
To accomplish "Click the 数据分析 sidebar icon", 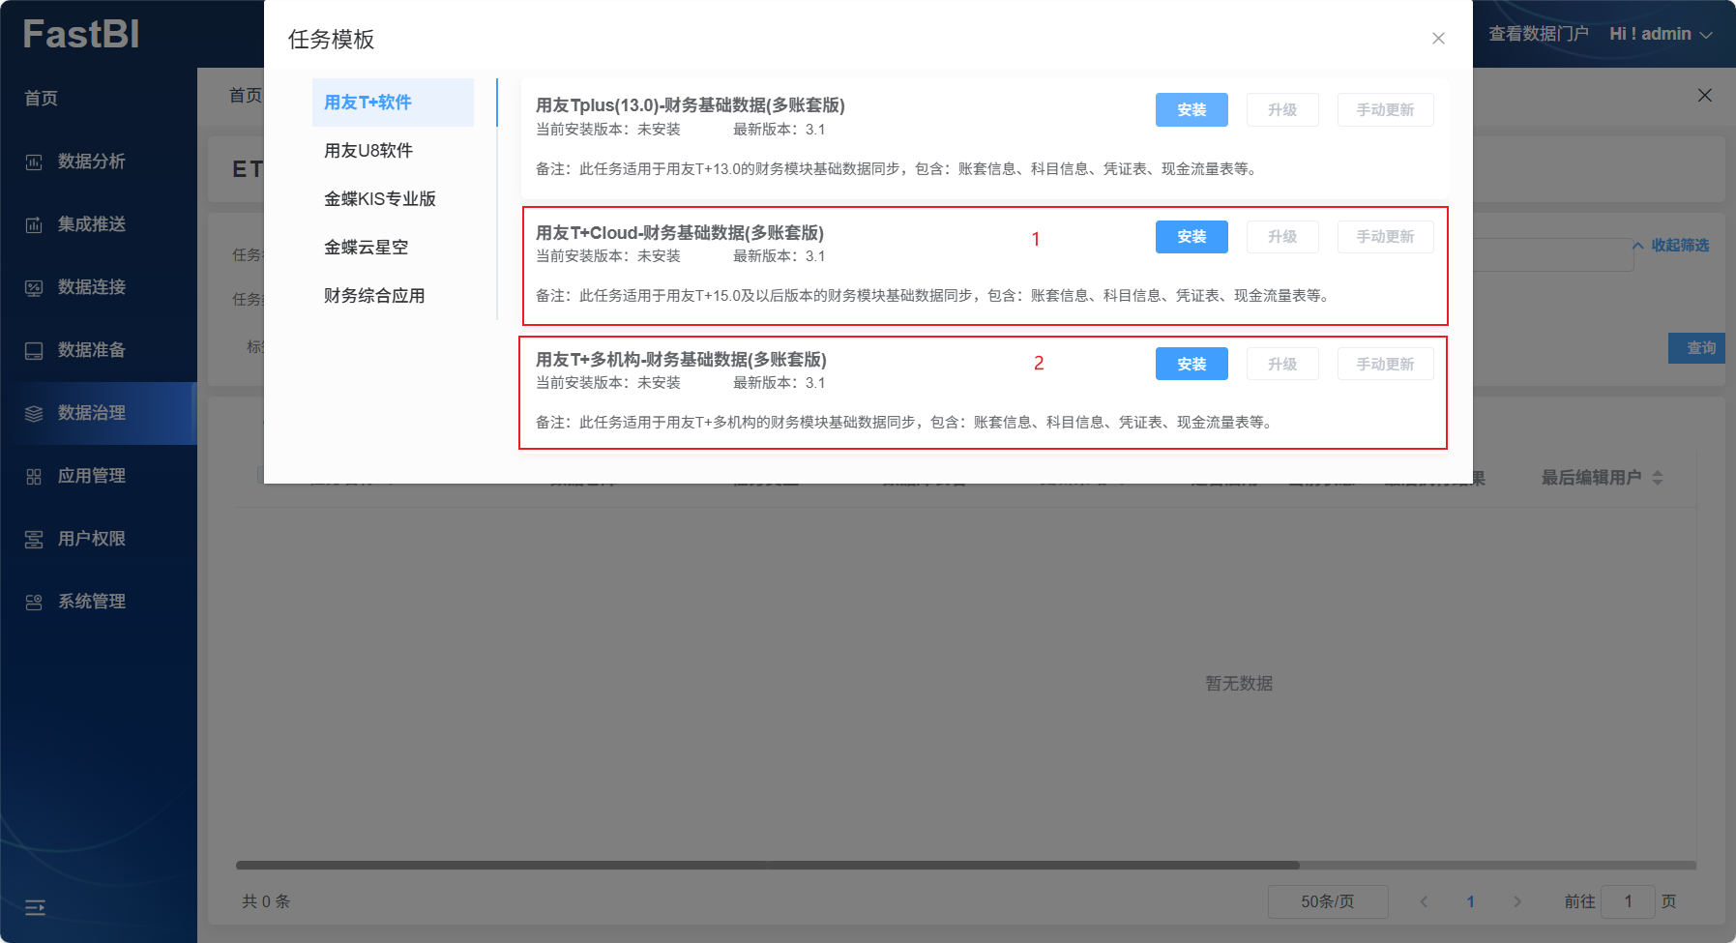I will 34,162.
